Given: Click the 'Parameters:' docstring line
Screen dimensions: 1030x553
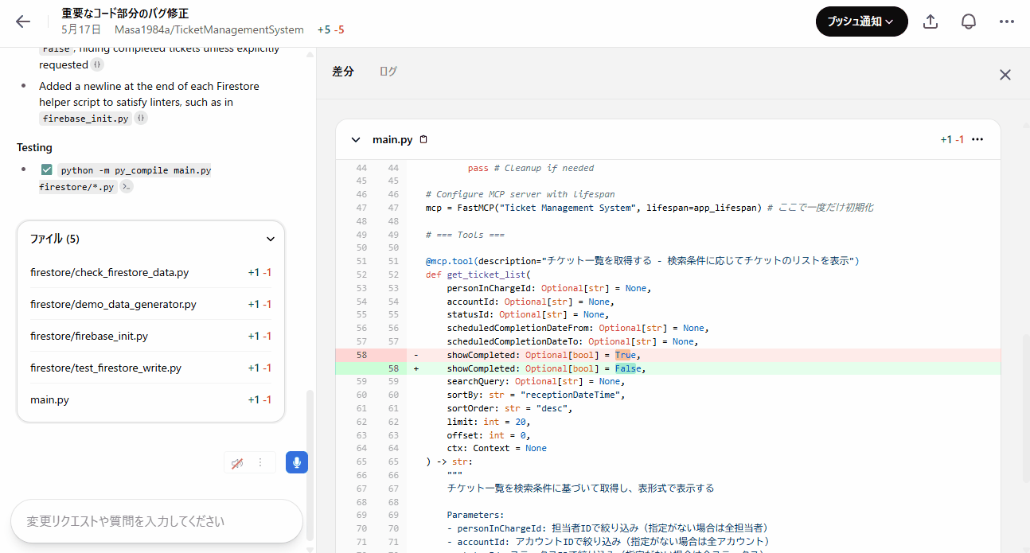Looking at the screenshot, I should pos(475,515).
